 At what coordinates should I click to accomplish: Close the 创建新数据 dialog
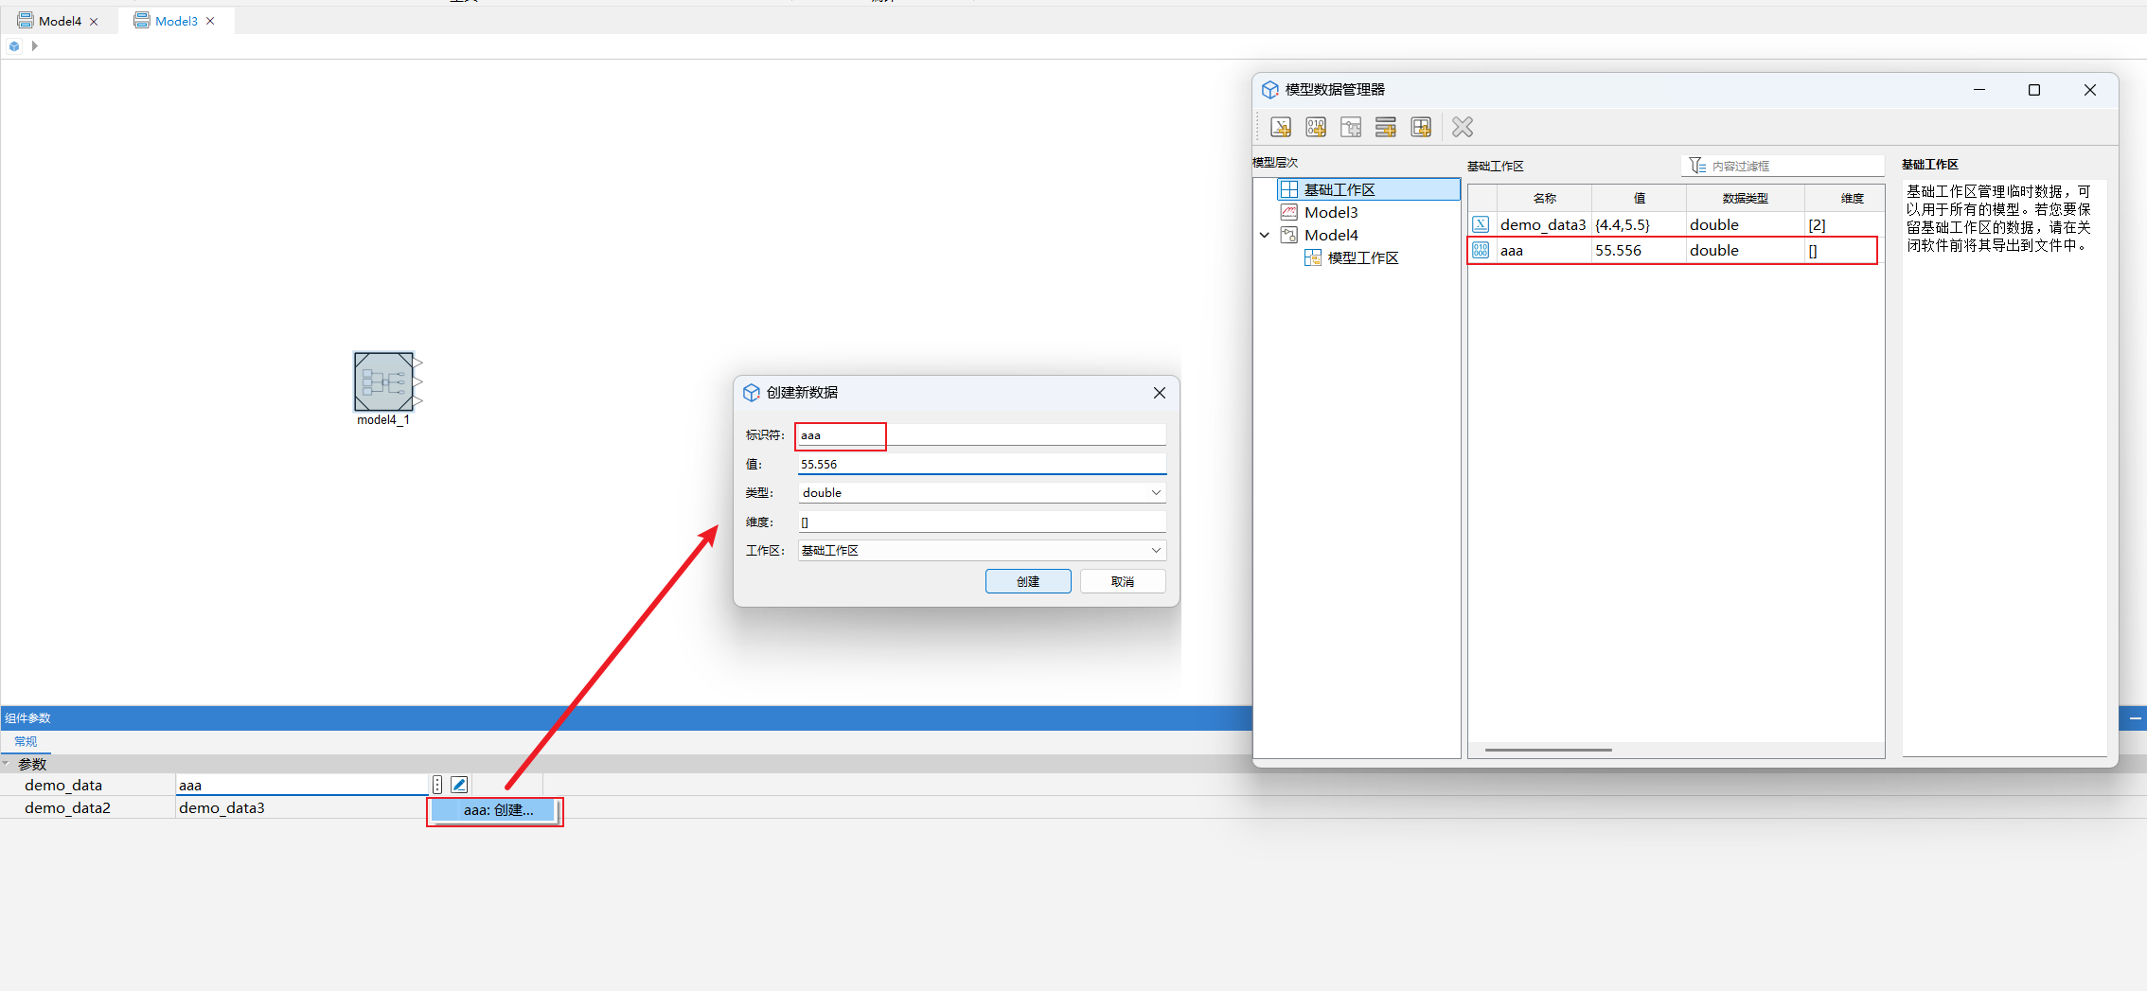(1159, 393)
